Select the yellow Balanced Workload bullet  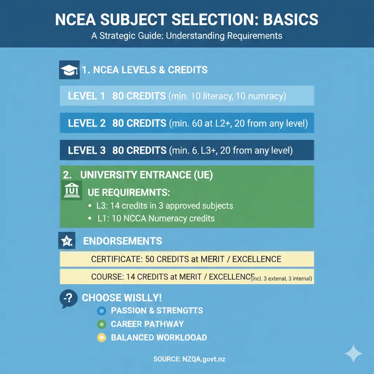point(101,338)
